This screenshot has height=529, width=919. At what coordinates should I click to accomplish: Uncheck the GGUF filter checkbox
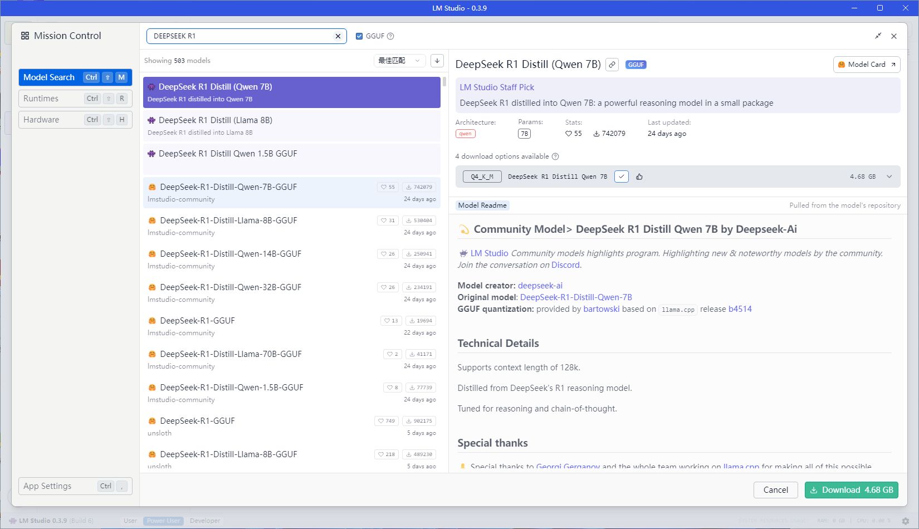pyautogui.click(x=359, y=36)
